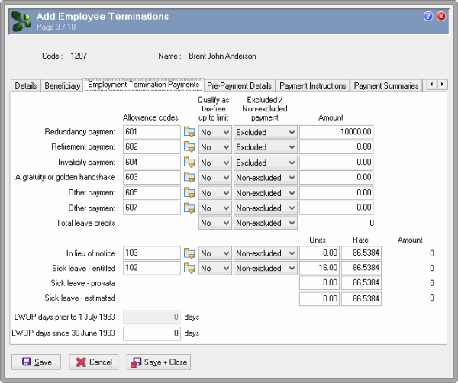Open allowance code lookup for Redundancy payment
The height and width of the screenshot is (383, 458).
[189, 132]
